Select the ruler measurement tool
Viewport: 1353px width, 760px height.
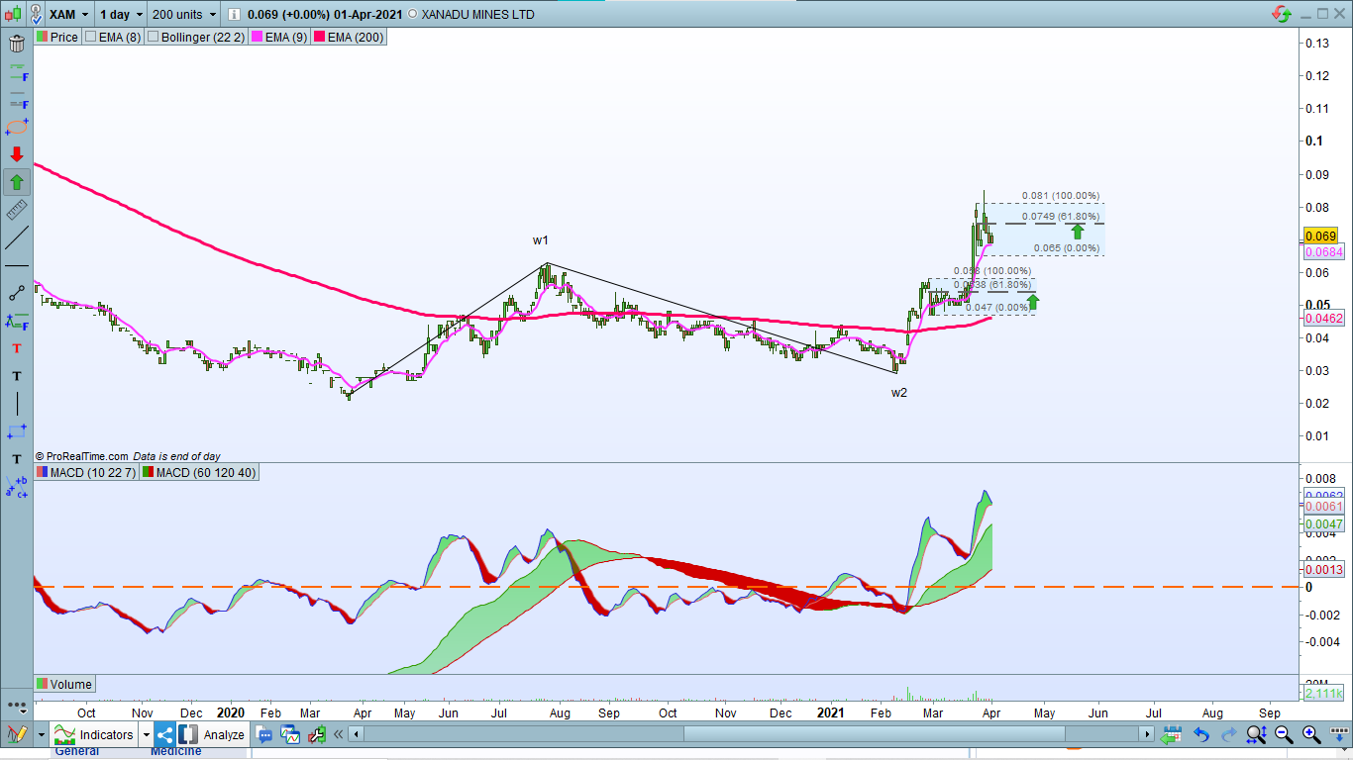[17, 210]
